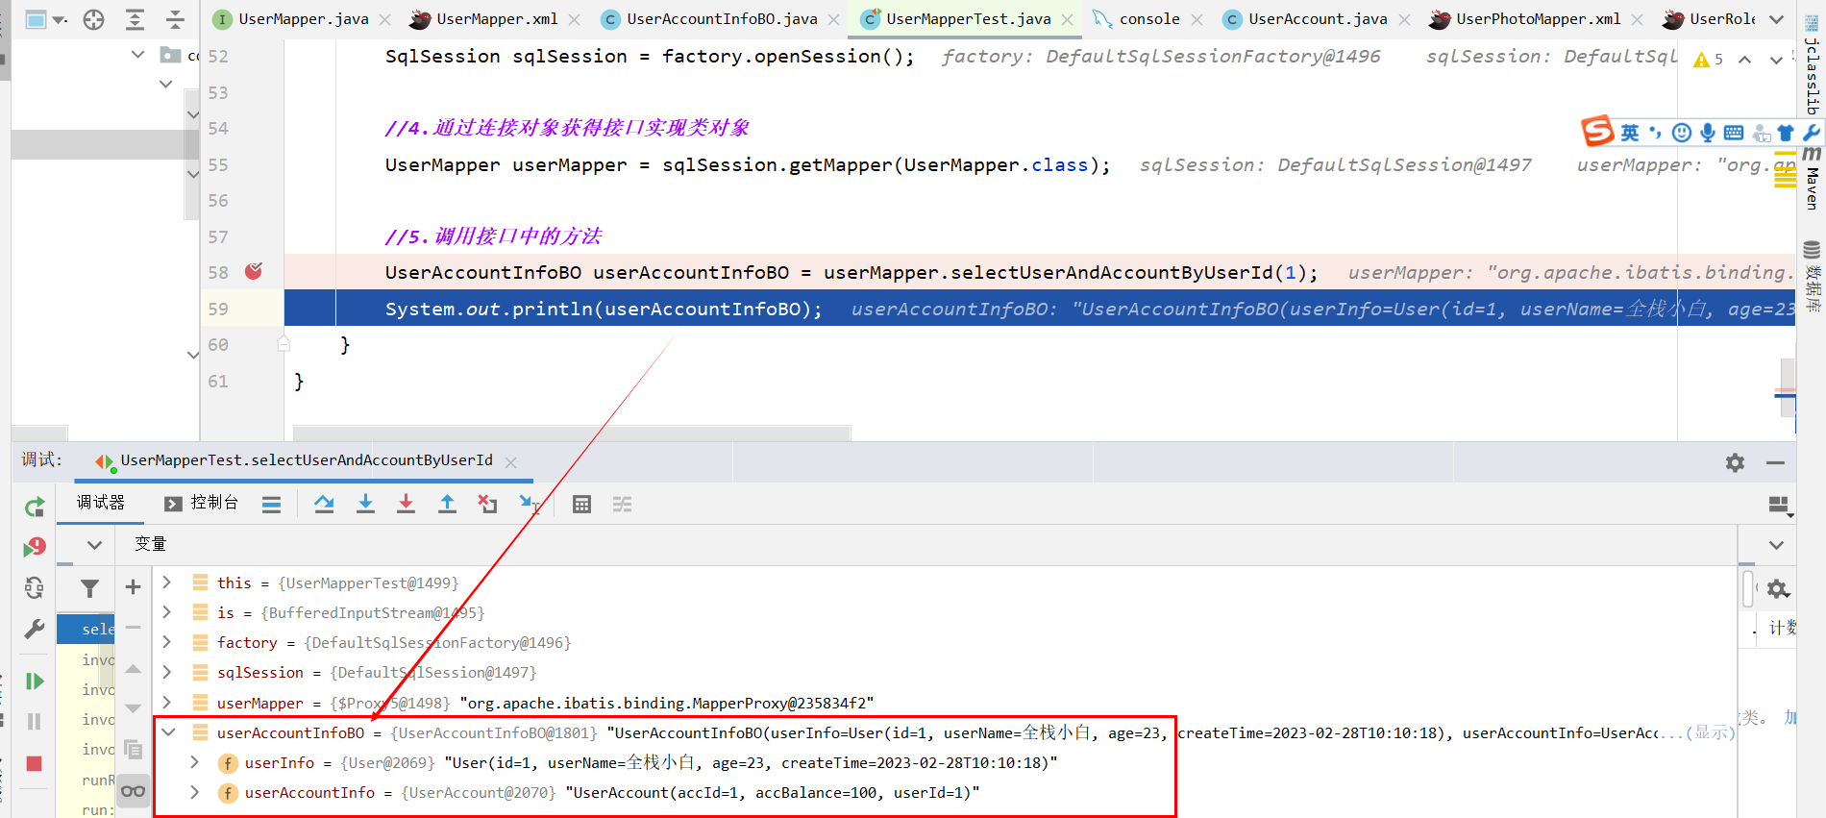Collapse the userAccountInfoBO variable node
The width and height of the screenshot is (1826, 818).
pos(169,732)
